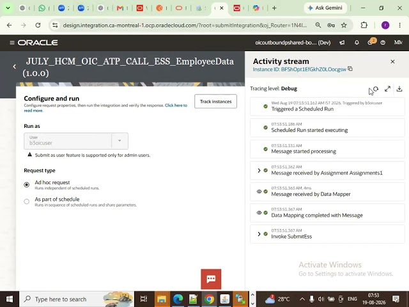Copy the Instance ID to clipboard
The width and height of the screenshot is (409, 307).
[350, 69]
